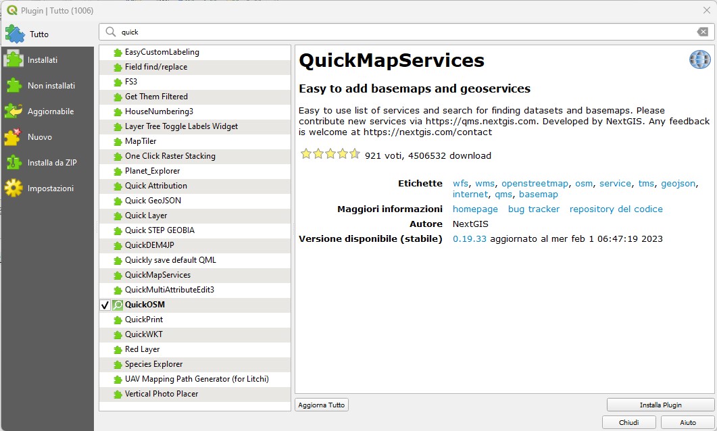Click the five-star rating widget
This screenshot has width=717, height=431.
click(330, 154)
